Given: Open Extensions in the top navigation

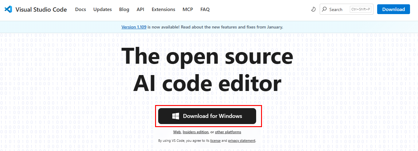Looking at the screenshot, I should (x=163, y=9).
